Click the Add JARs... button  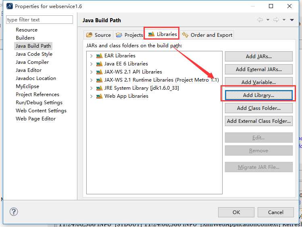click(259, 56)
